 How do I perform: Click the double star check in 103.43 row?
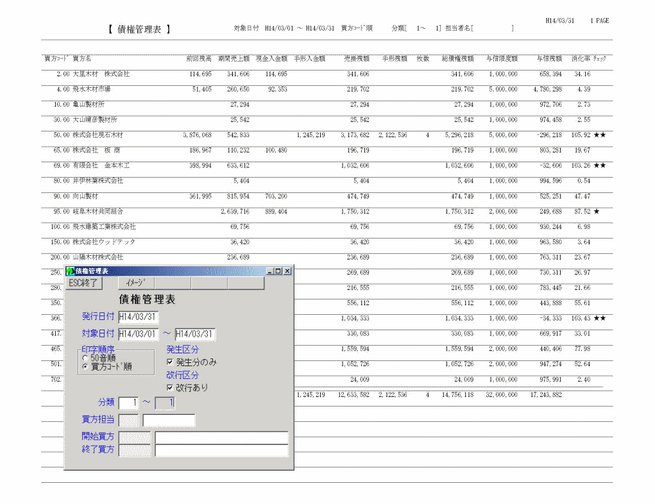(600, 319)
